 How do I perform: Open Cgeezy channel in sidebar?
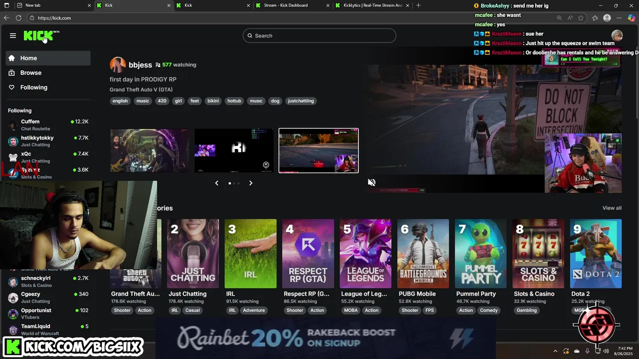click(48, 298)
